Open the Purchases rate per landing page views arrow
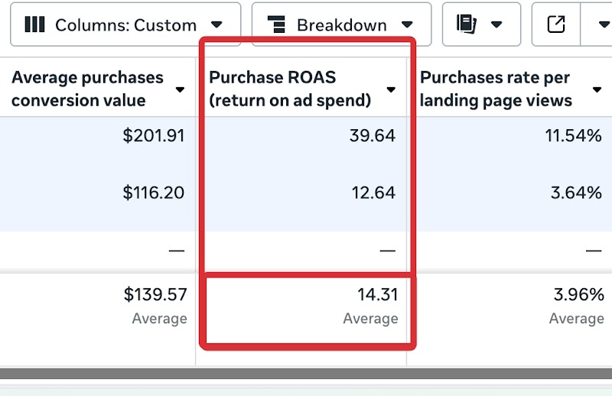The image size is (612, 396). [597, 89]
